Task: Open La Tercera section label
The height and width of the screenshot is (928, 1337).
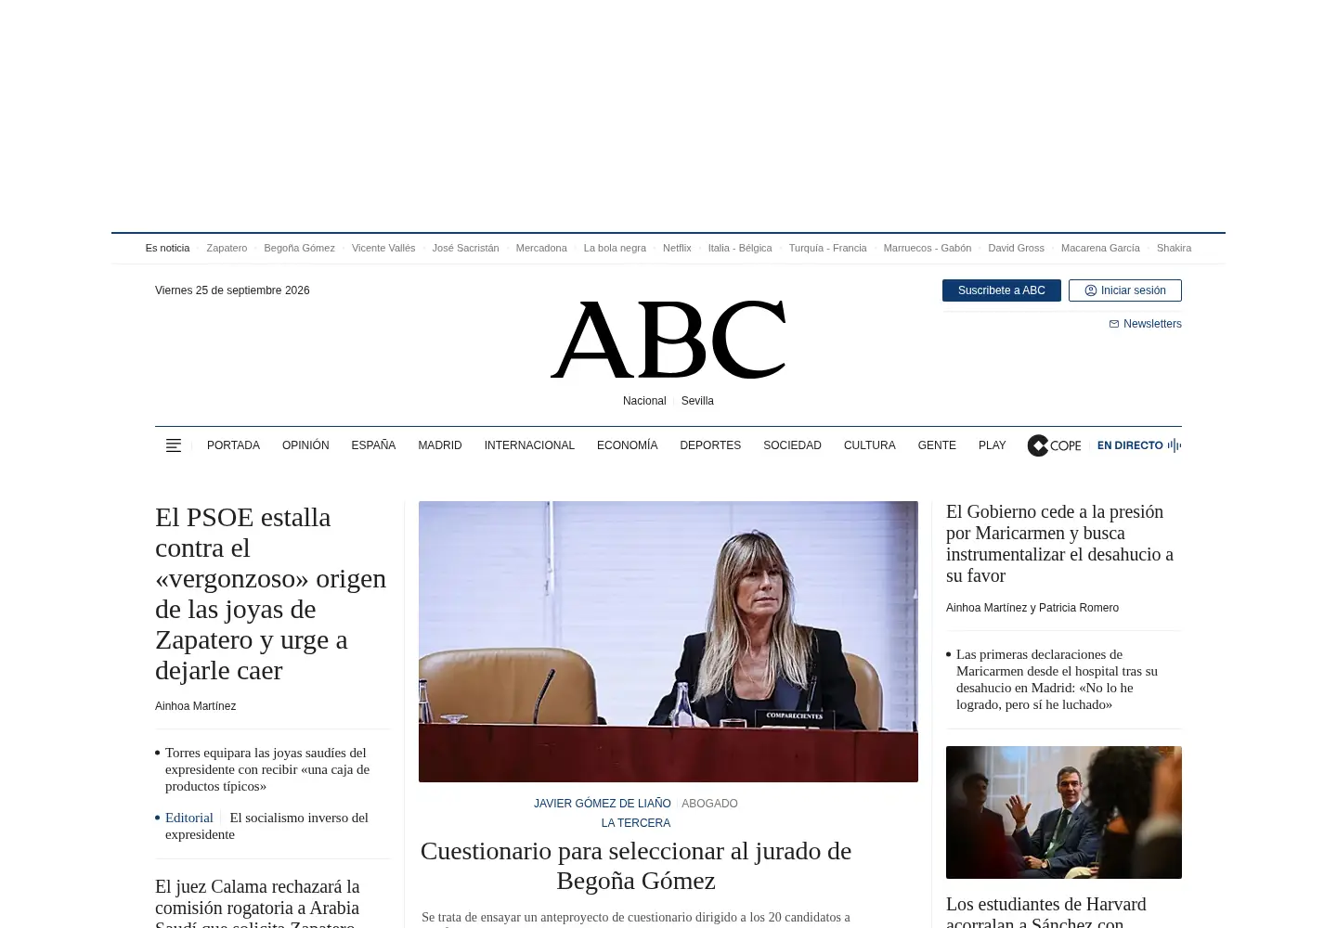Action: click(x=636, y=823)
